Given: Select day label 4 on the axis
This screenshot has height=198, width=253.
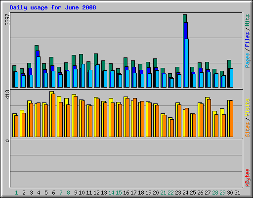Looking at the screenshot, I should tap(39, 193).
